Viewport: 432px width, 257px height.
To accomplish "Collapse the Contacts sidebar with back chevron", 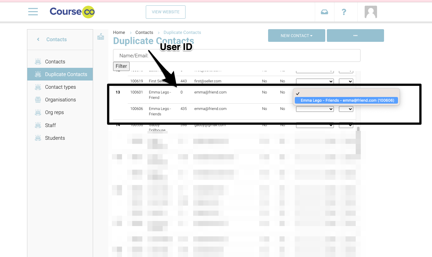I will (x=38, y=39).
